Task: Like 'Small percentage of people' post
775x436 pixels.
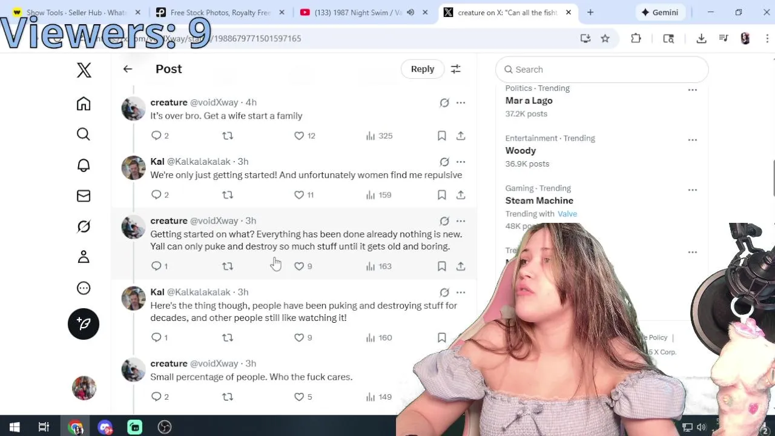Action: click(303, 397)
